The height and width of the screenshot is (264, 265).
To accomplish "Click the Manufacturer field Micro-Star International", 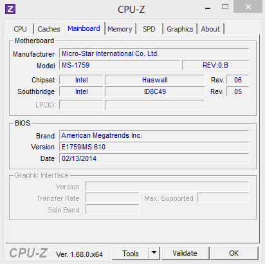I will [154, 53].
